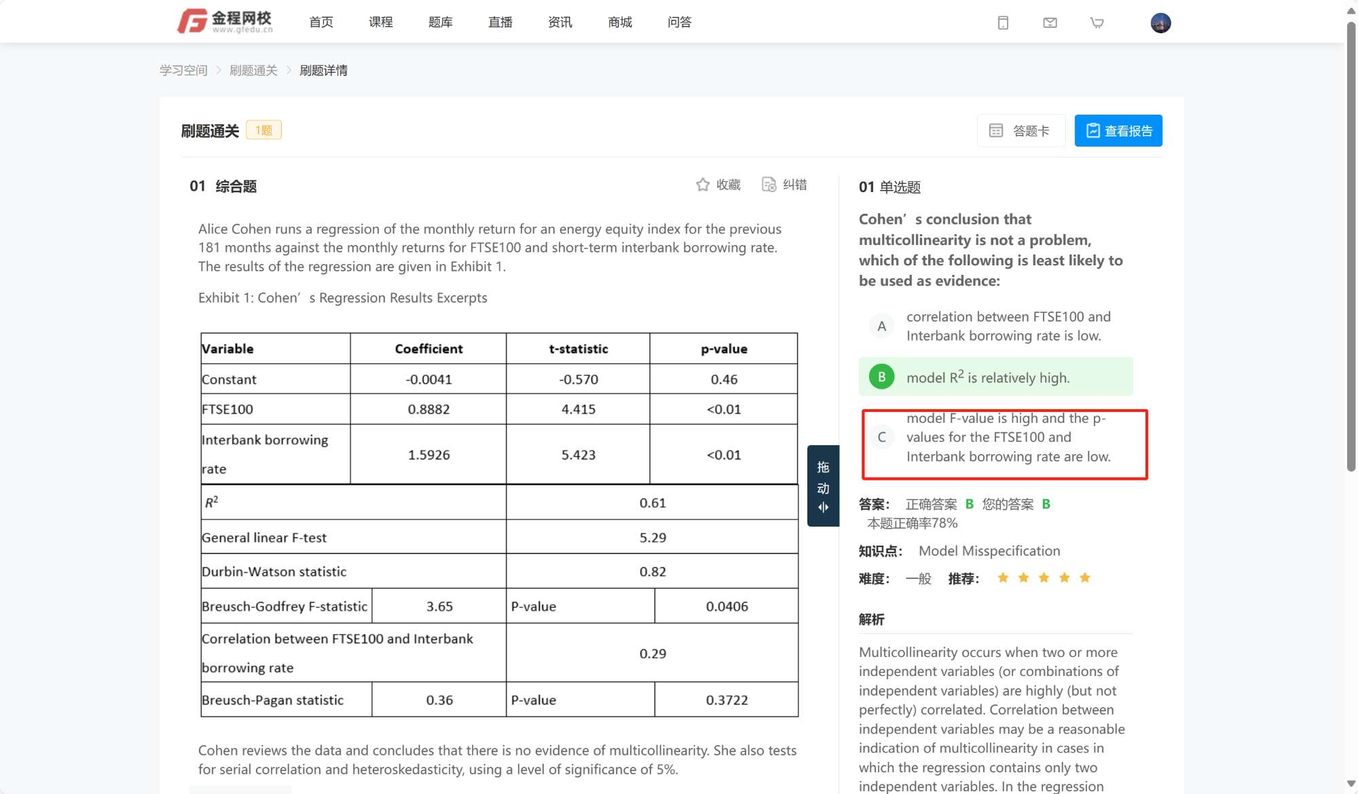Open the 答题卡 answer card
Image resolution: width=1358 pixels, height=794 pixels.
tap(1021, 130)
